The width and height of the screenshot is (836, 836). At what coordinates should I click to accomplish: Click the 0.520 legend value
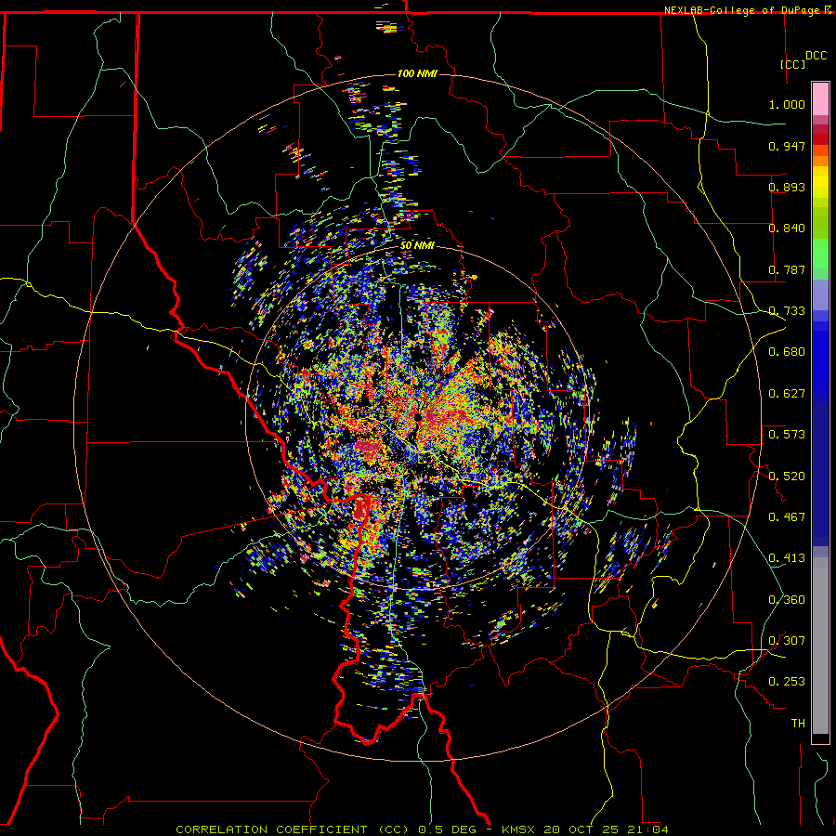click(787, 477)
